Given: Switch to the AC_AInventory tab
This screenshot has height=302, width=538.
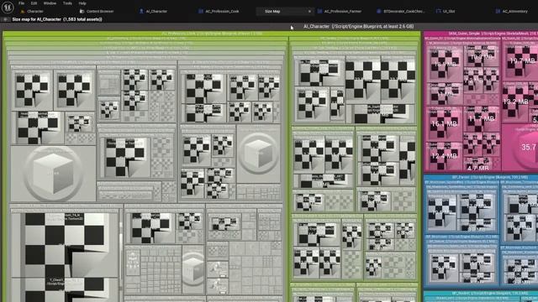Looking at the screenshot, I should (512, 11).
